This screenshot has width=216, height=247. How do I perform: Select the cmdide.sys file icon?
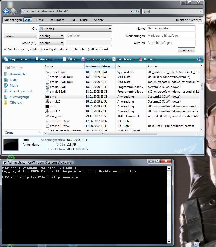coord(47,72)
